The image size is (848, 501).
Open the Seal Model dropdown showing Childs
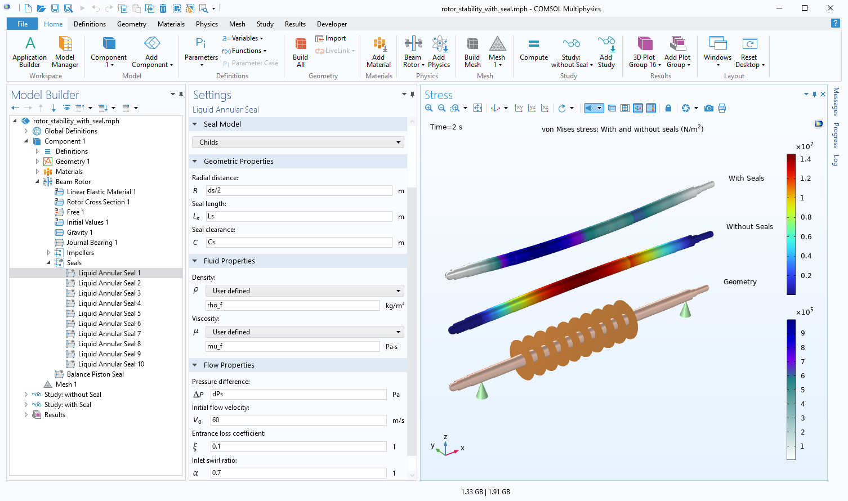[x=298, y=142]
